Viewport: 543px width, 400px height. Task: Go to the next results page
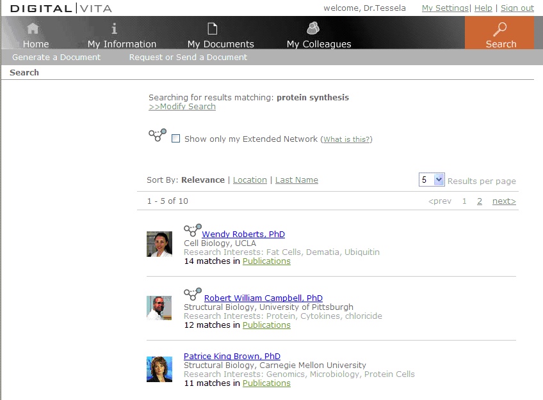[504, 201]
